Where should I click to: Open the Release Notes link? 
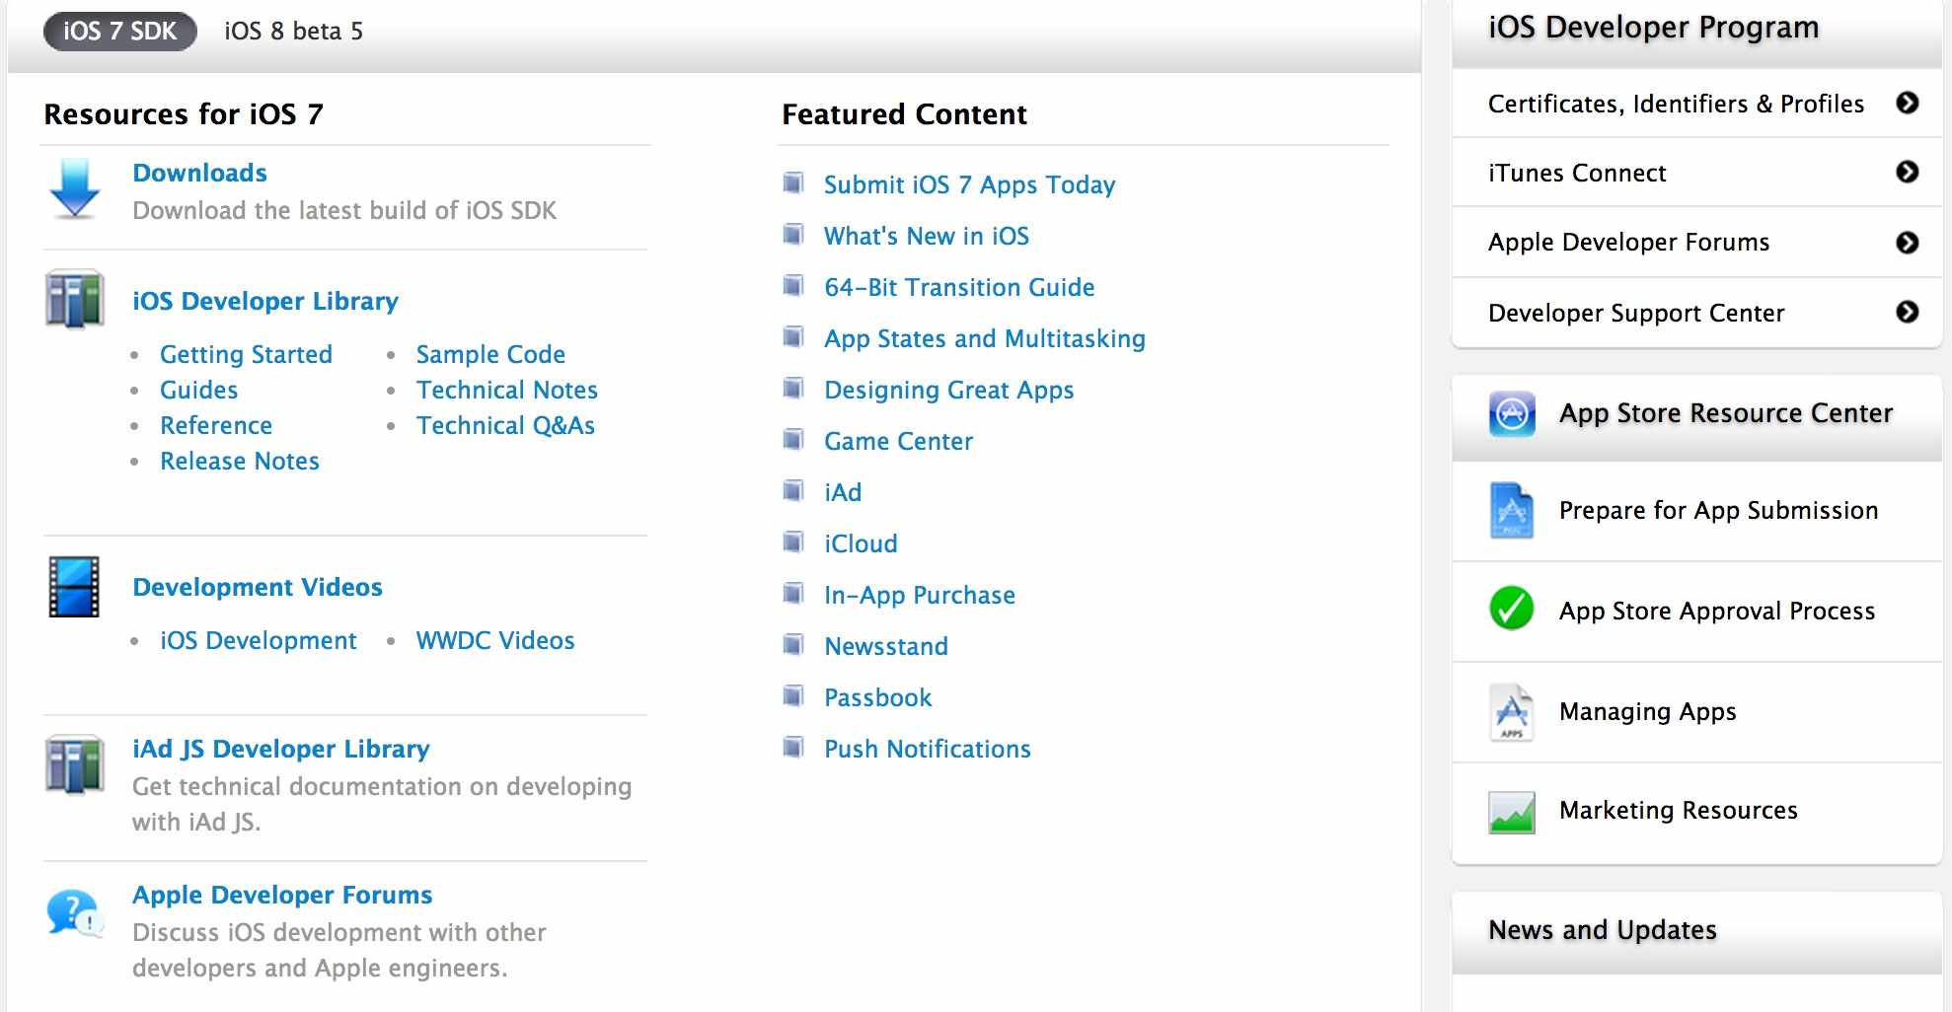click(240, 461)
